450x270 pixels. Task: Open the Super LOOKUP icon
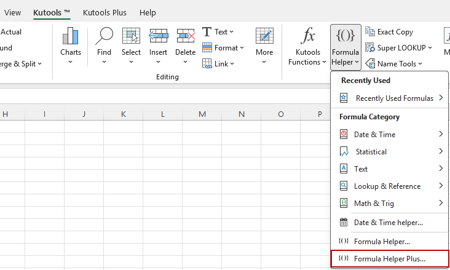[370, 48]
